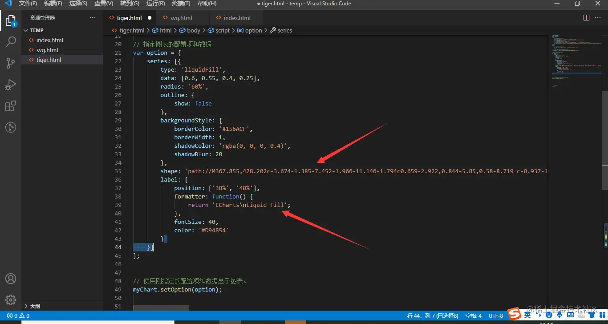Open the soft keyboard from the IME bar
This screenshot has width=608, height=324.
click(x=569, y=315)
